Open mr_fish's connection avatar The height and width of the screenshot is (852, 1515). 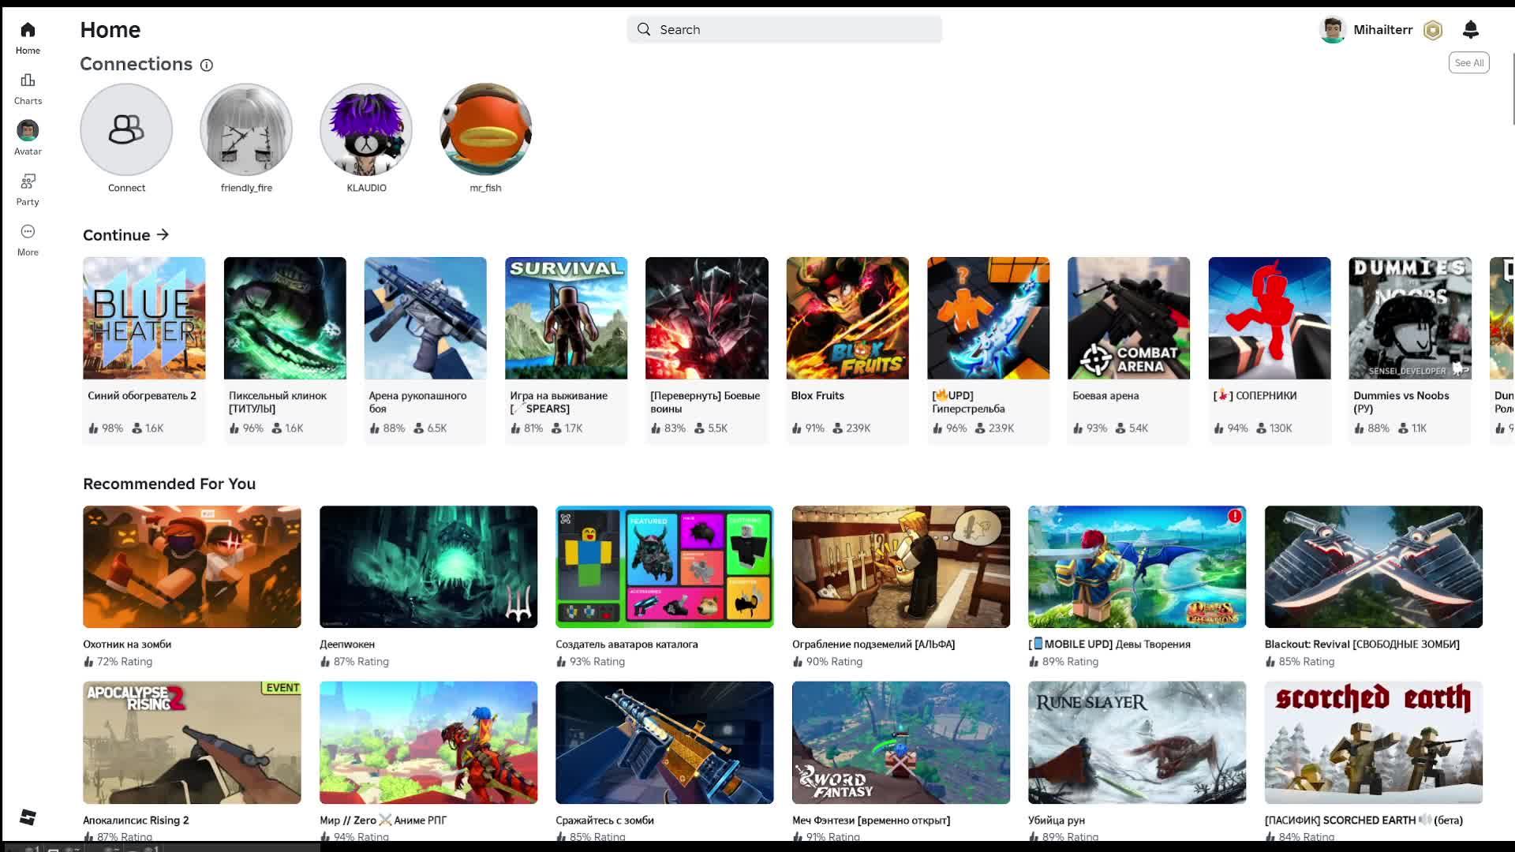coord(485,130)
